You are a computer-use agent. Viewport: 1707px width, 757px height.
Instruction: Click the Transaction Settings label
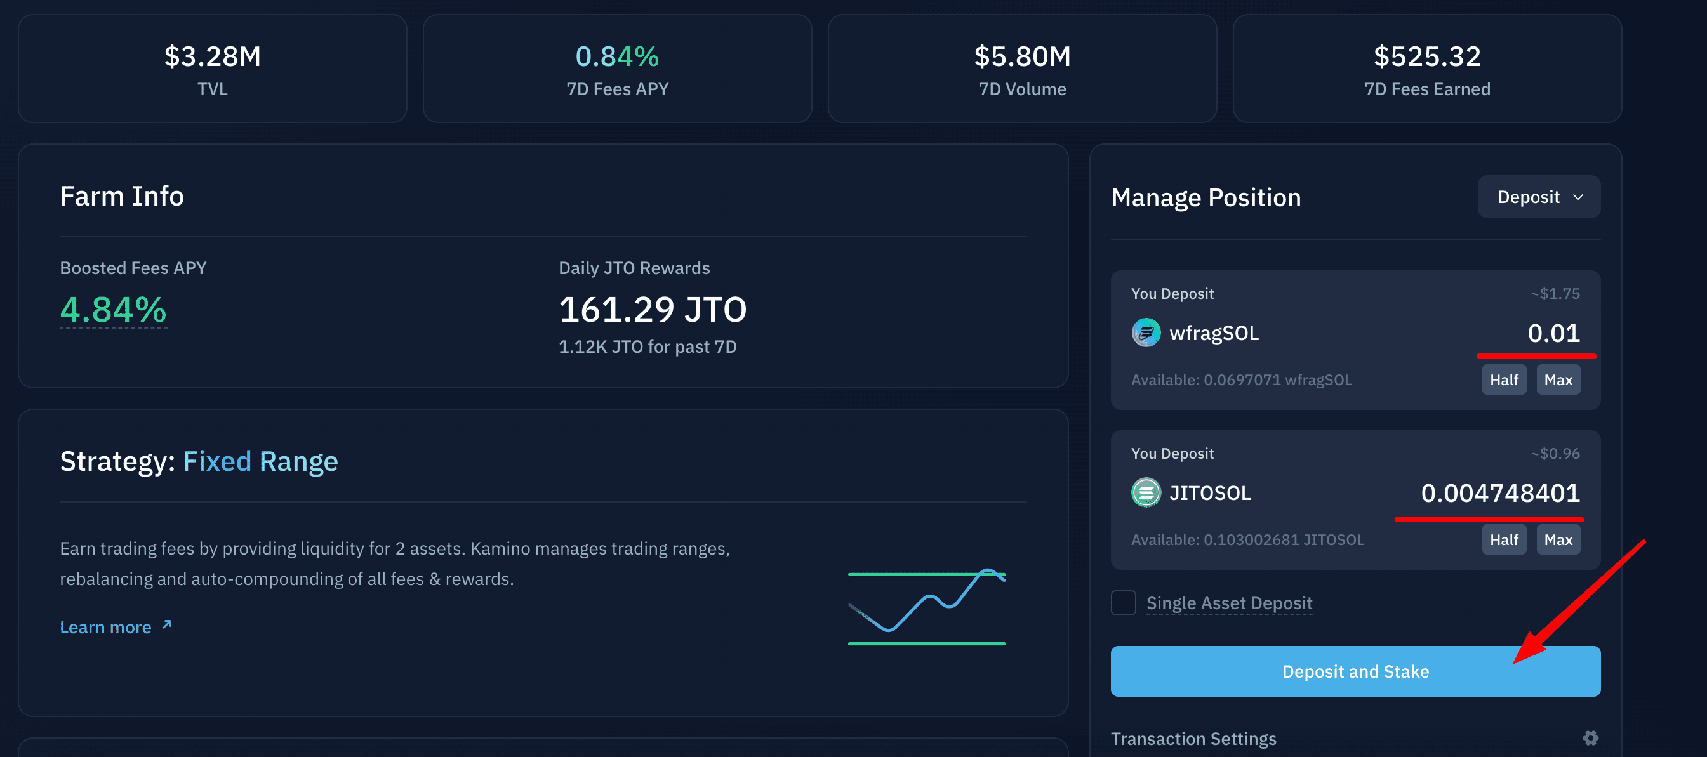pos(1193,739)
